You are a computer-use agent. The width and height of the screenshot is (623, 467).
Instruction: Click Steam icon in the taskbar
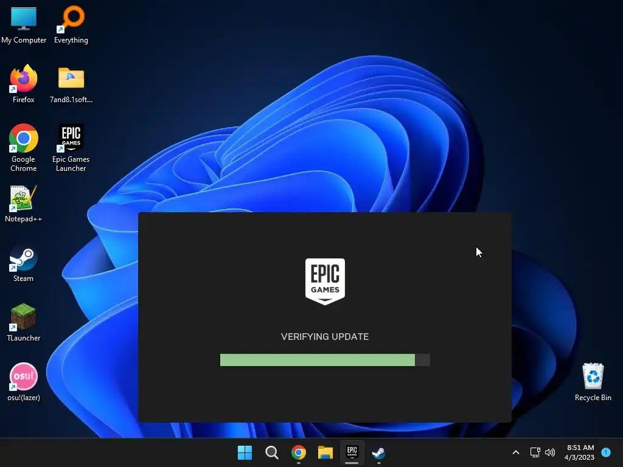pos(378,452)
